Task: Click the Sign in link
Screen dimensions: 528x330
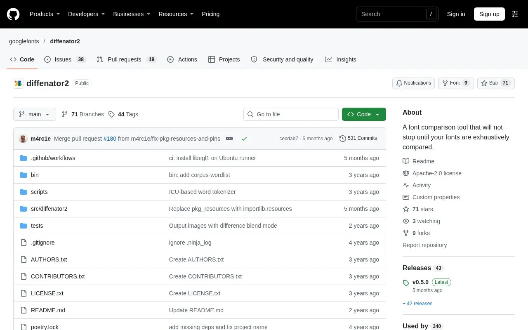Action: click(456, 14)
